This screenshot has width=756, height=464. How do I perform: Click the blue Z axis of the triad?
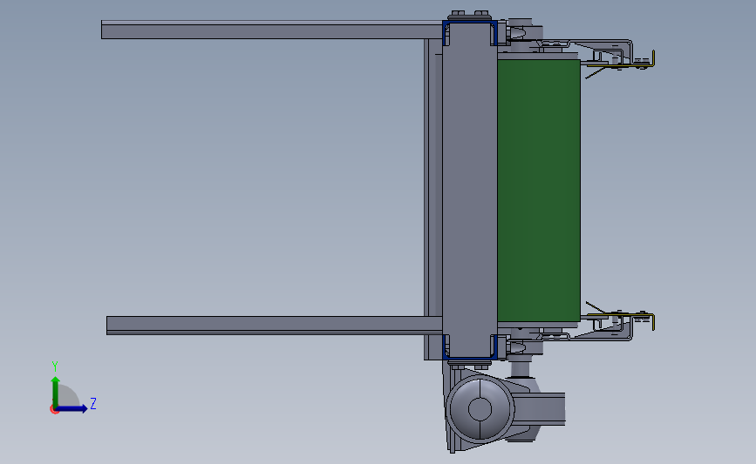pos(72,409)
